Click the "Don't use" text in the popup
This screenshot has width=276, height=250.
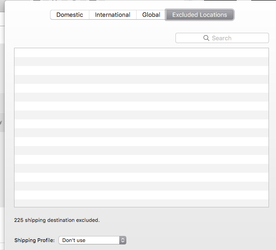click(x=74, y=240)
